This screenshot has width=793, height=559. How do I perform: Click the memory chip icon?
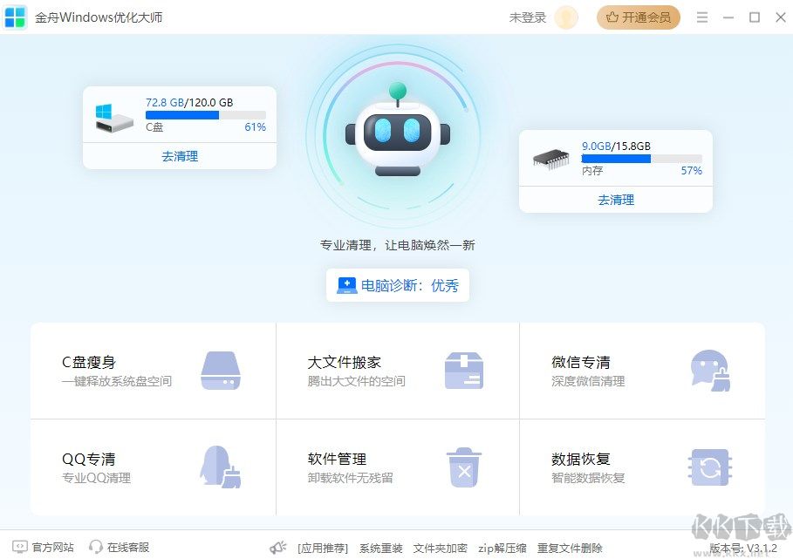tap(551, 160)
